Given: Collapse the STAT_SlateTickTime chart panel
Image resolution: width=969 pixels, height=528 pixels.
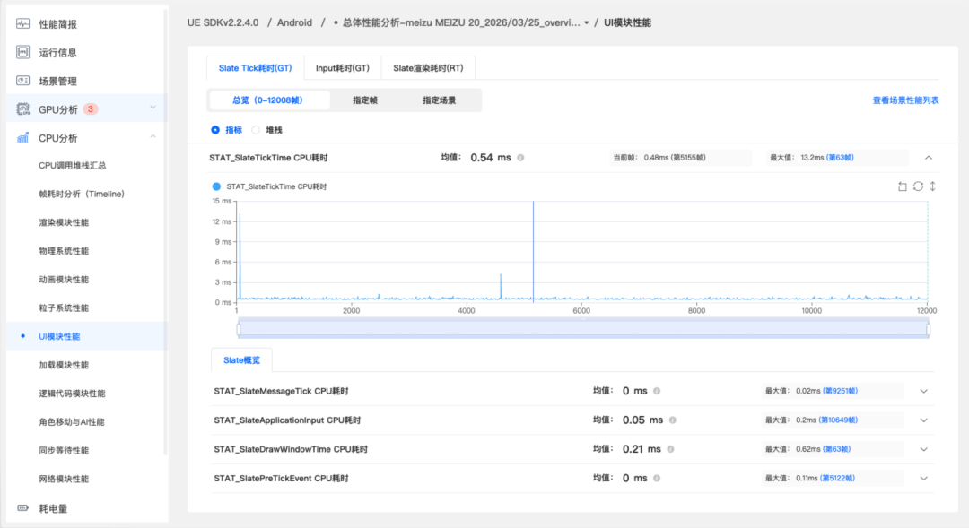Looking at the screenshot, I should tap(929, 158).
